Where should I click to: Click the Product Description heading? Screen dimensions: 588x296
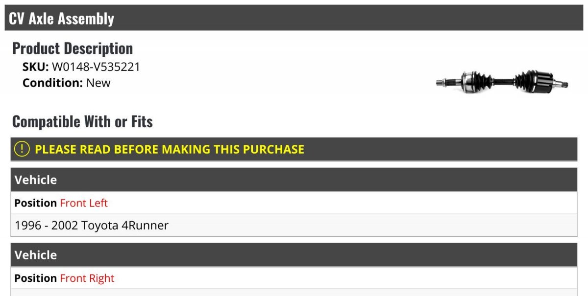tap(73, 48)
